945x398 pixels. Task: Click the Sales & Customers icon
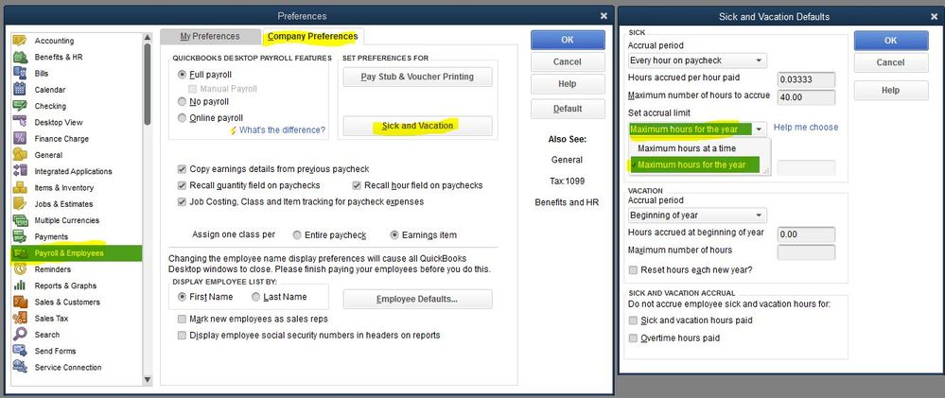coord(20,302)
